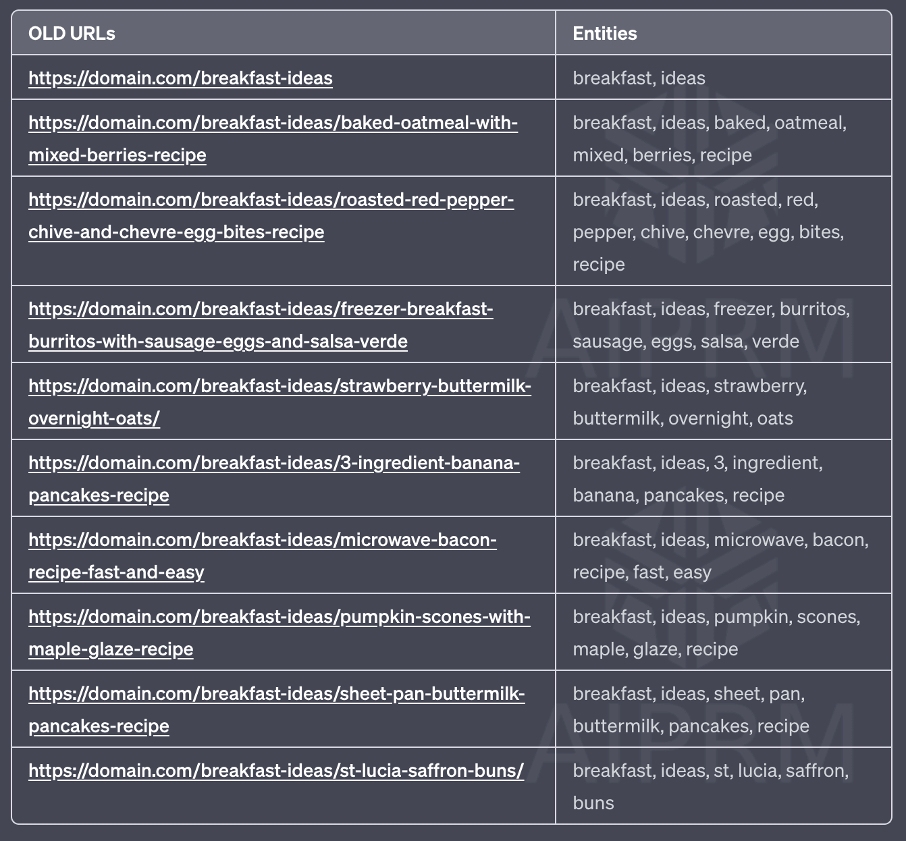Open the st-lucia-saffron-buns link
The image size is (906, 841).
(276, 771)
